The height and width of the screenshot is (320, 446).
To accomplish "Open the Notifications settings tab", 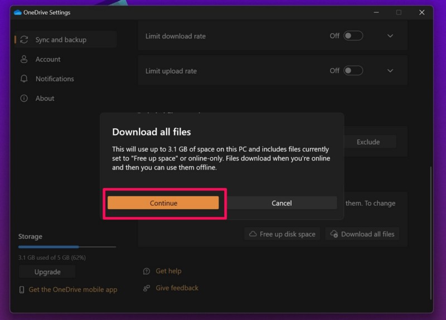I will click(54, 79).
